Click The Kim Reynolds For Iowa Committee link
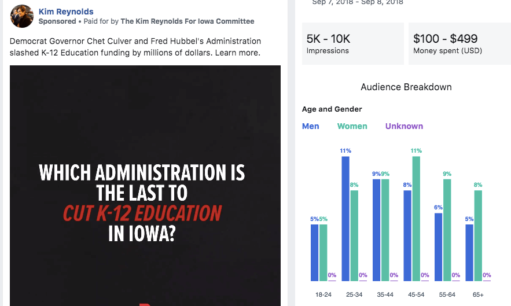 [x=187, y=21]
